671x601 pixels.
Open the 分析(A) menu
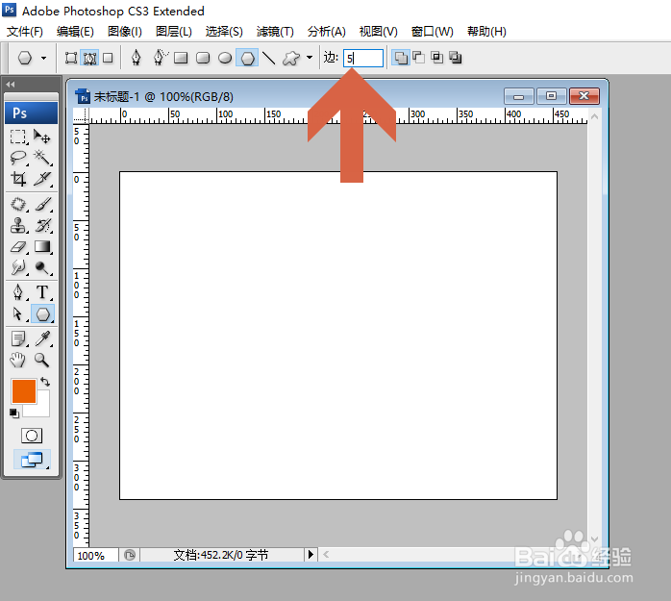326,31
